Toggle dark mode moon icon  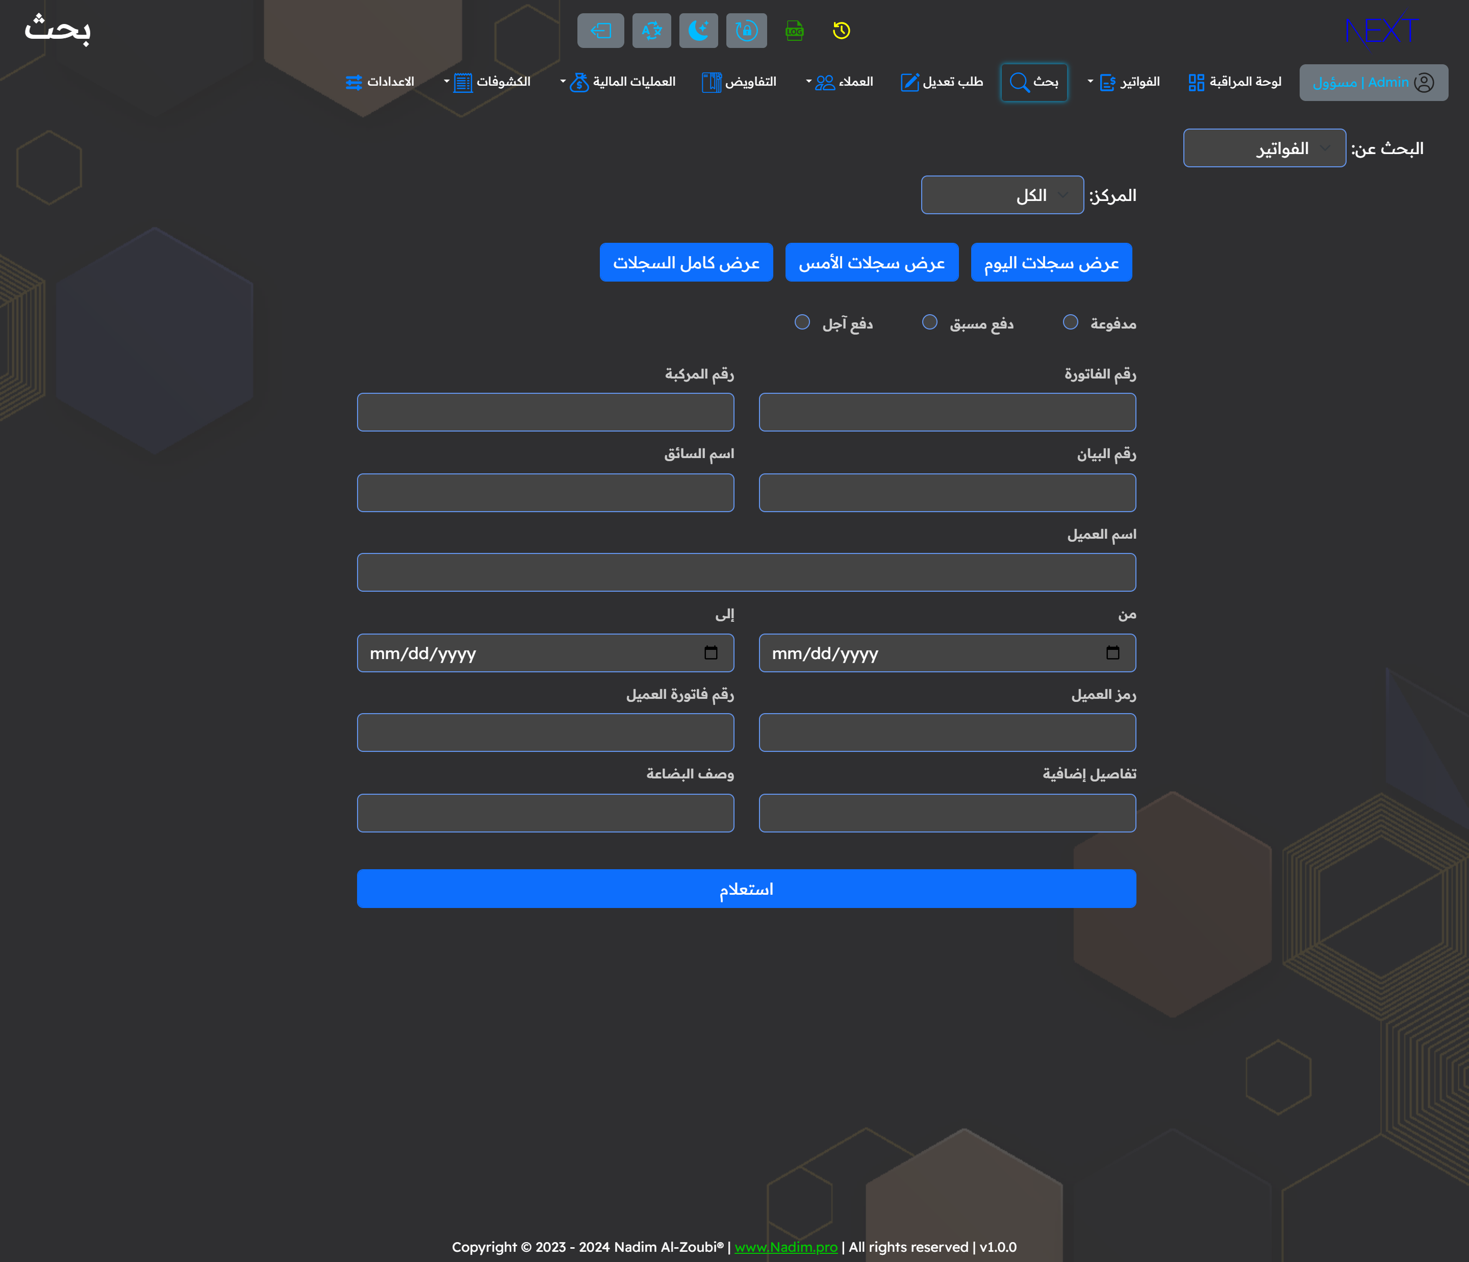698,31
